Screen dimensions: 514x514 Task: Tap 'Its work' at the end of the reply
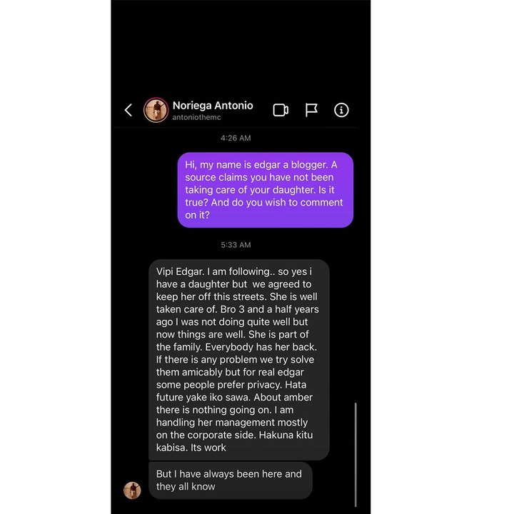click(x=208, y=448)
